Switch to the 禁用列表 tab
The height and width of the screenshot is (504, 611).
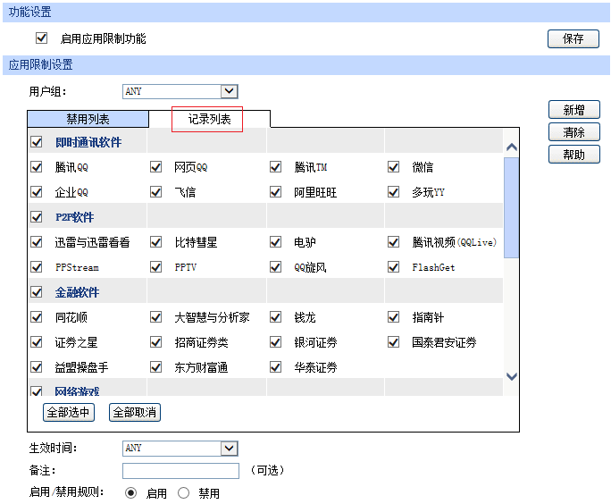point(88,120)
